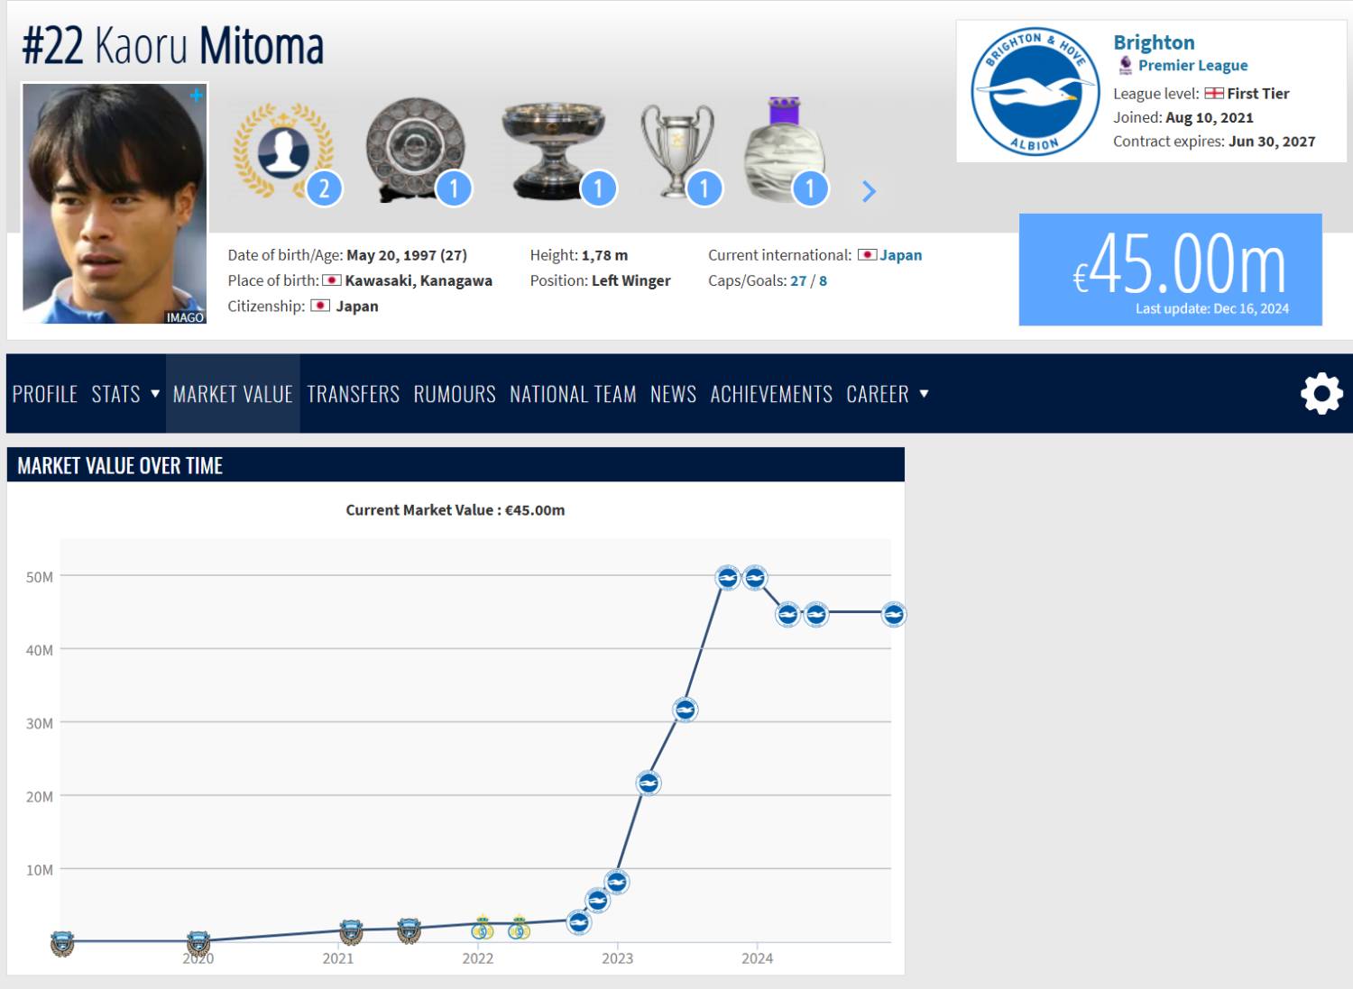
Task: Select the marker just below 10M
Action: 616,882
